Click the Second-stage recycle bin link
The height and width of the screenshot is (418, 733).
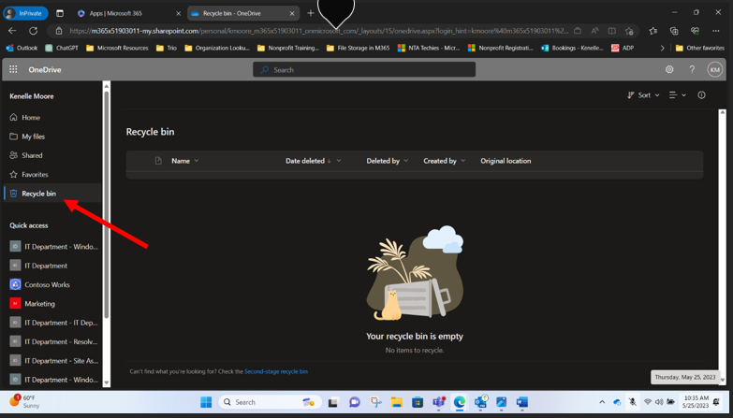tap(276, 371)
